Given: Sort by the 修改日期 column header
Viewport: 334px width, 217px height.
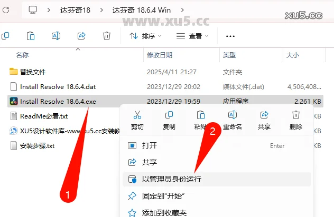Looking at the screenshot, I should click(160, 55).
